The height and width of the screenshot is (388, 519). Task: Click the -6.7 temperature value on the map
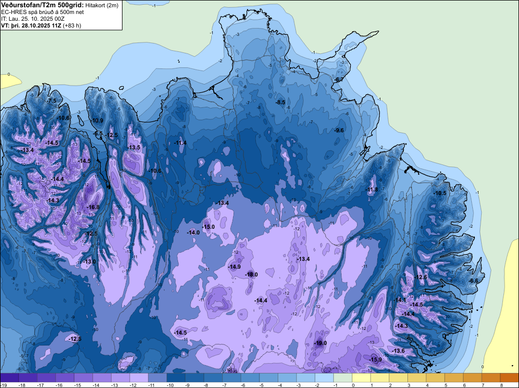click(x=339, y=80)
